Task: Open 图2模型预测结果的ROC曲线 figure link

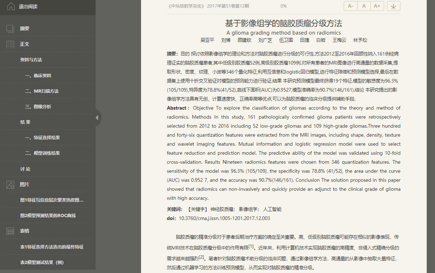Action: pyautogui.click(x=48, y=216)
